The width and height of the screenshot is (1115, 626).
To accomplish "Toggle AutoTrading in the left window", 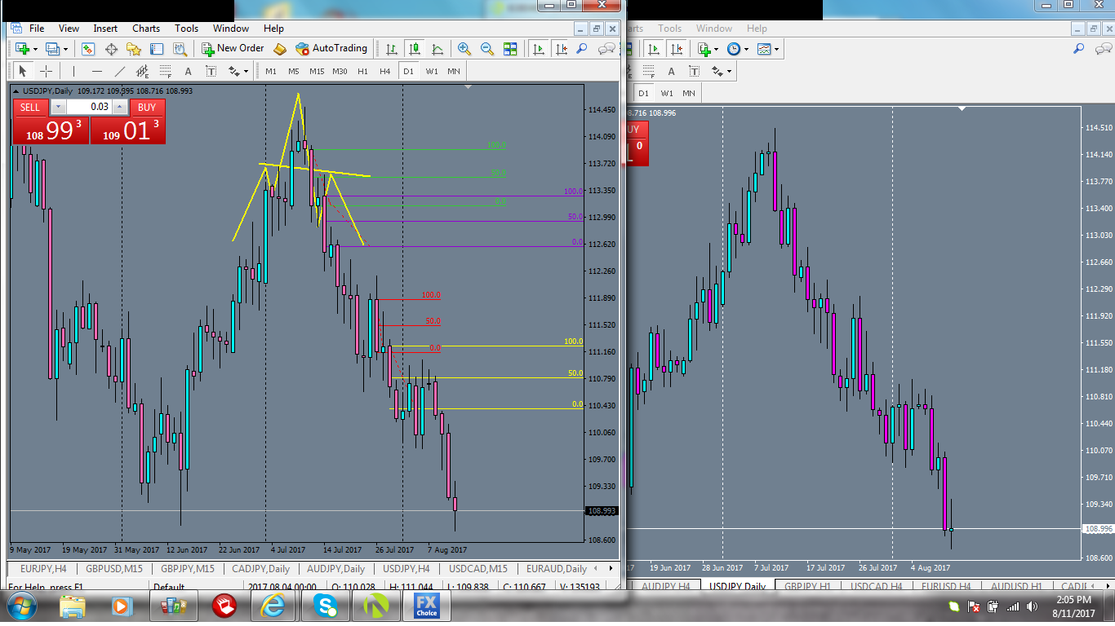I will (331, 49).
